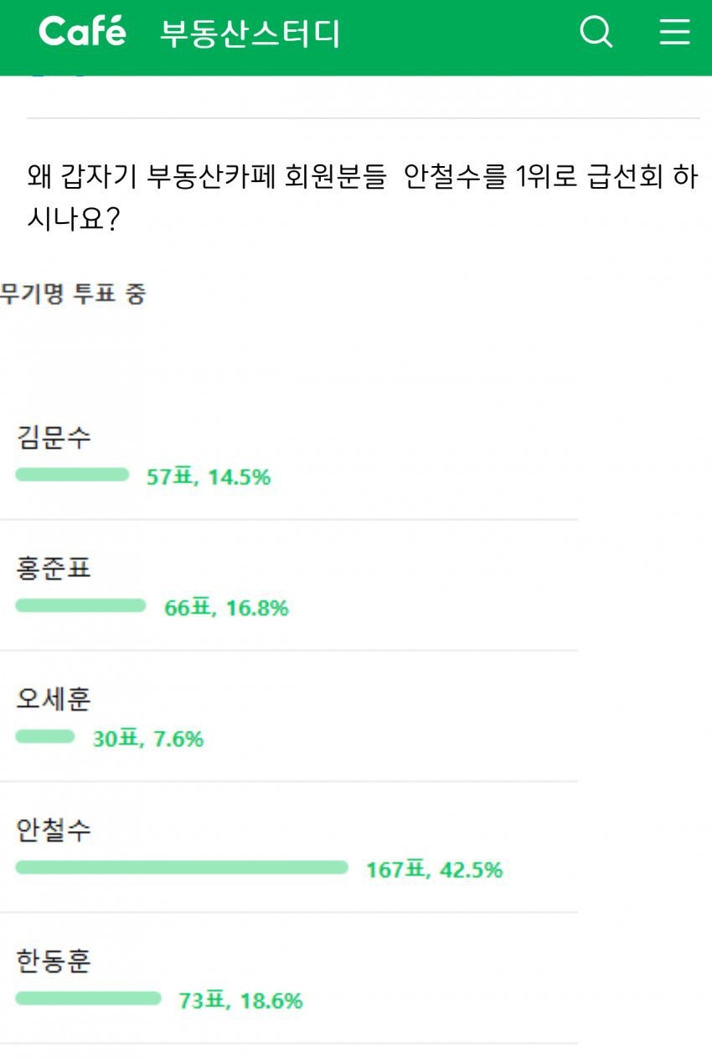Click the 김문수 vote progress bar

[72, 475]
